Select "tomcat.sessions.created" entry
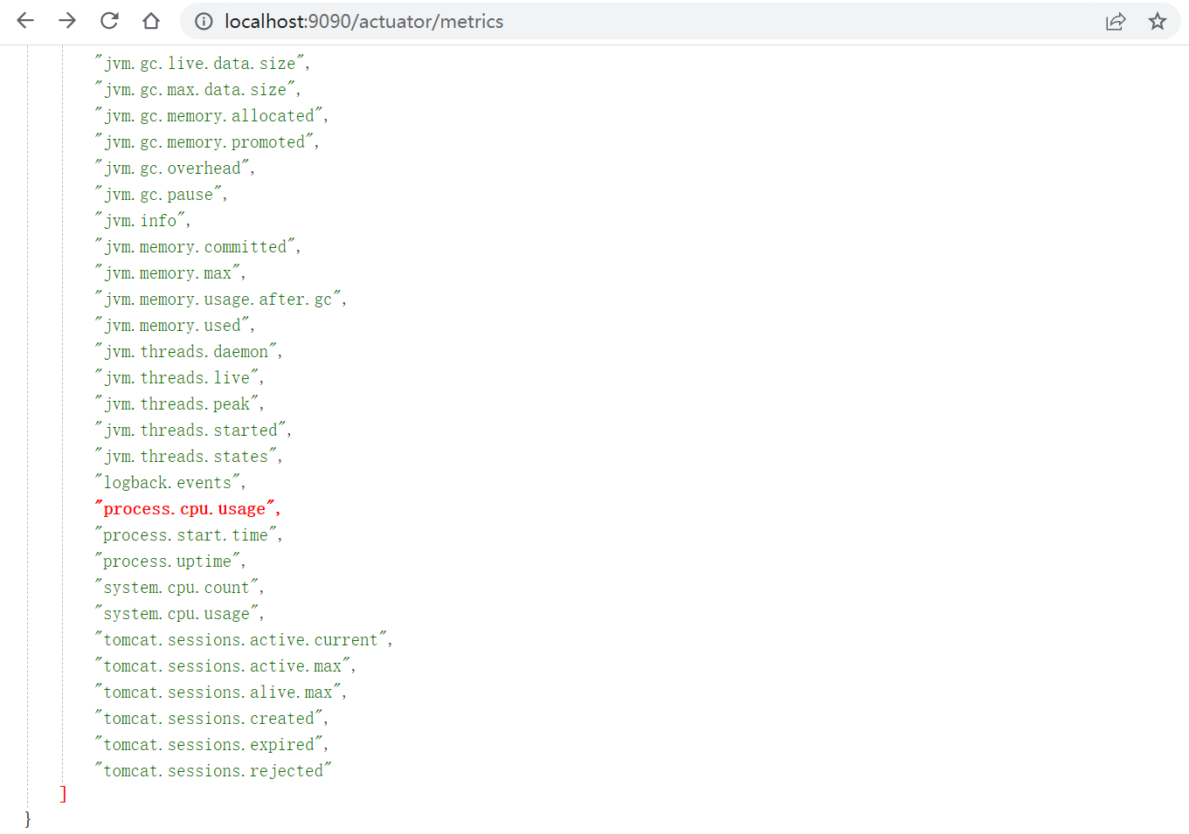This screenshot has width=1189, height=834. (209, 719)
